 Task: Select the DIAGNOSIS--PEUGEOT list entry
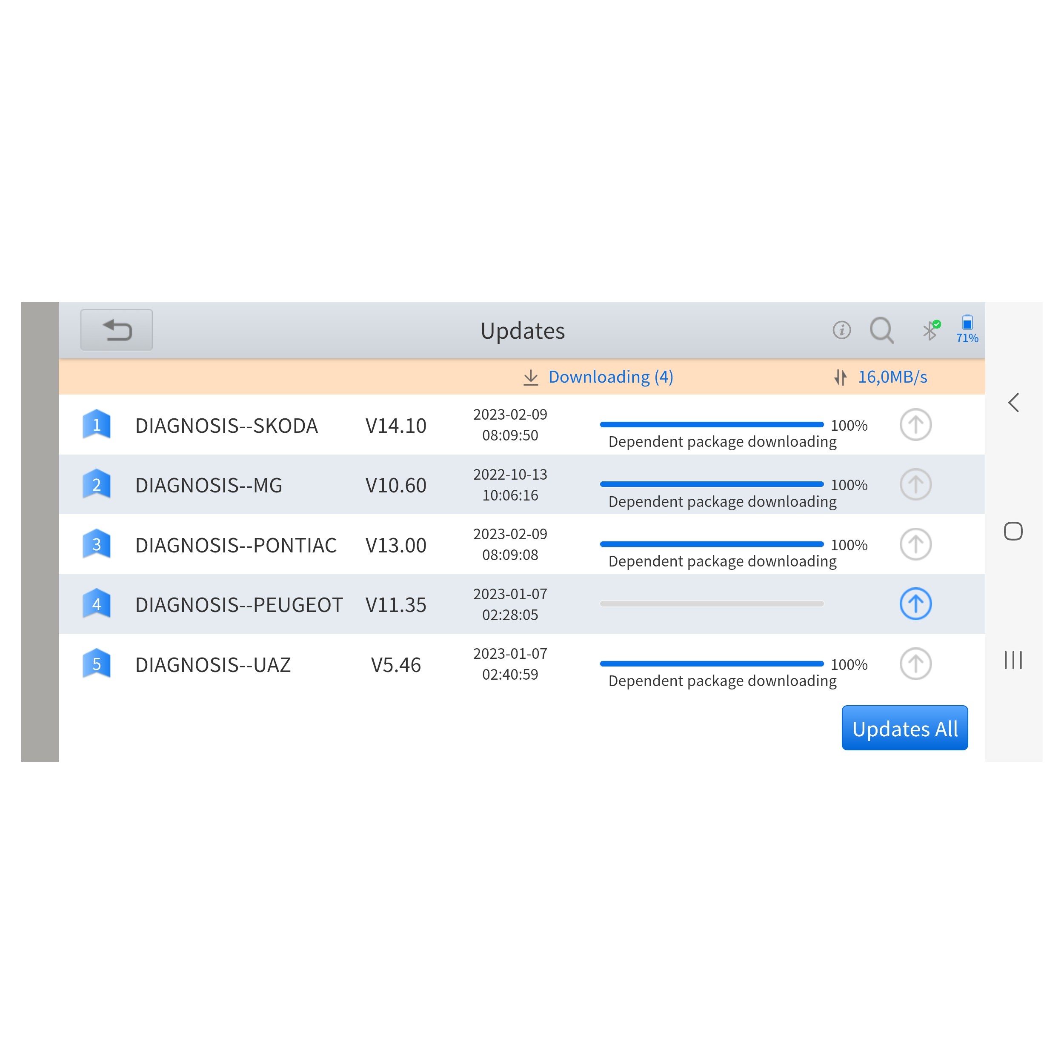(x=238, y=605)
